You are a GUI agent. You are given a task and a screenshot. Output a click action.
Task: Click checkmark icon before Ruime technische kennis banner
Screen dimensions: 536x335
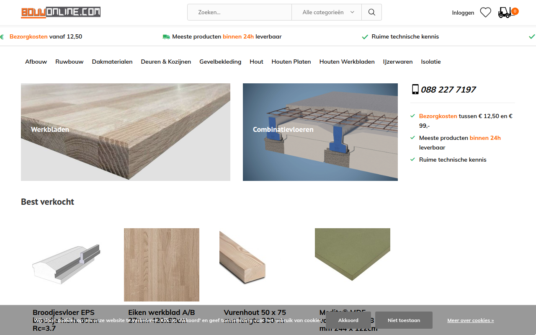coord(365,37)
